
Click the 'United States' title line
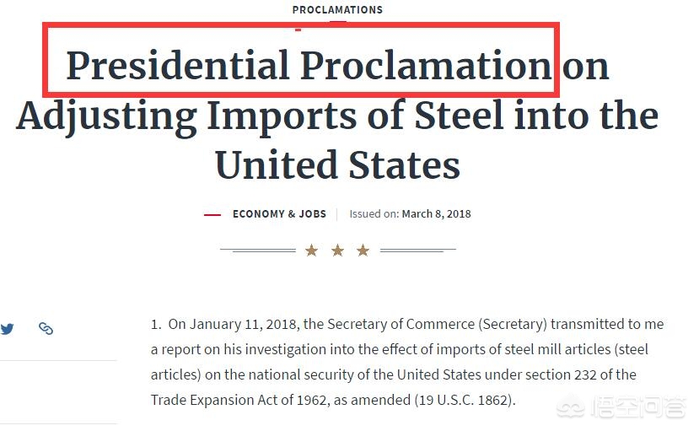coord(337,165)
